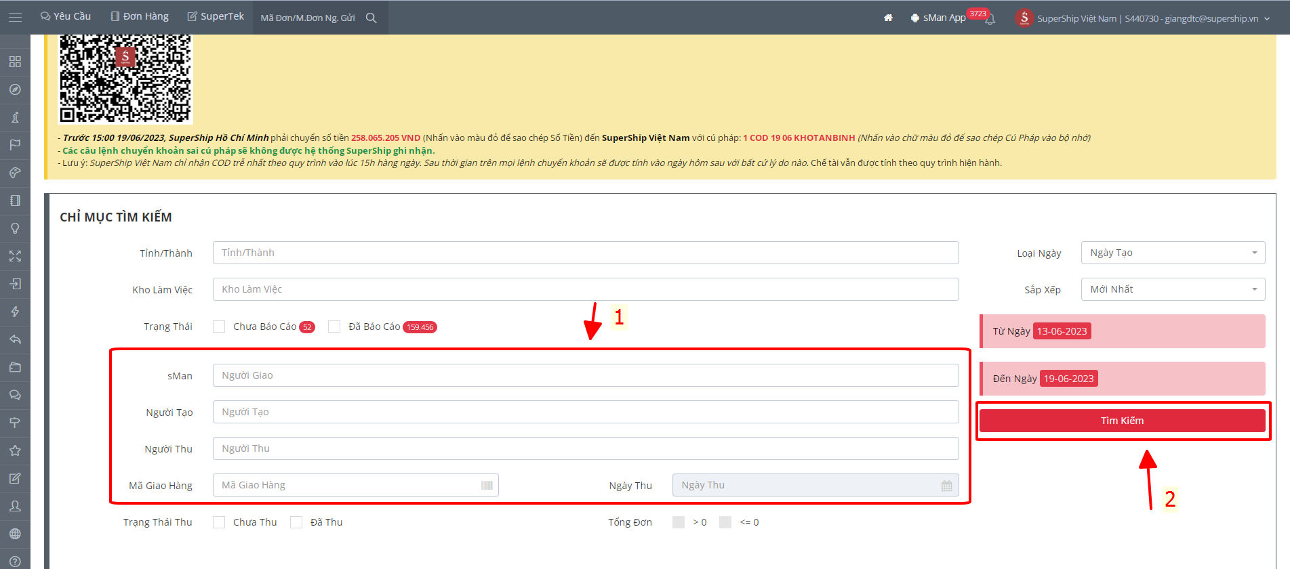
Task: Click the Chưa Báo Cáo count badge 52
Action: (307, 327)
